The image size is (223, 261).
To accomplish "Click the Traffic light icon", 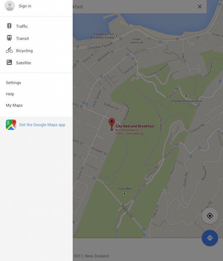I will [9, 26].
